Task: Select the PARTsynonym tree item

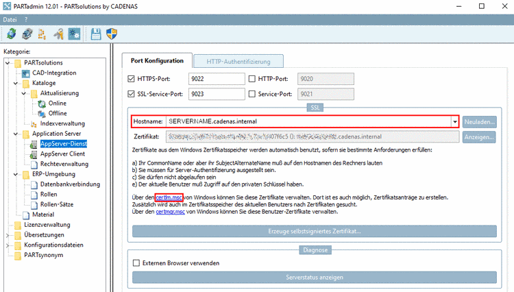Action: pyautogui.click(x=44, y=255)
